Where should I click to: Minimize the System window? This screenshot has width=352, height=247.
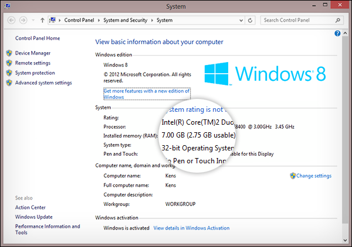(x=314, y=6)
